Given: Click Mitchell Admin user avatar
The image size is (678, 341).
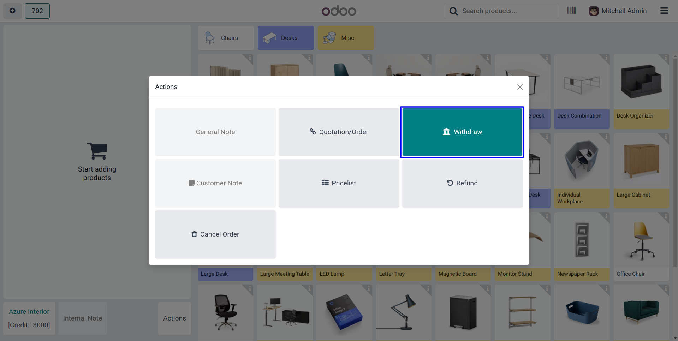Looking at the screenshot, I should pos(594,11).
